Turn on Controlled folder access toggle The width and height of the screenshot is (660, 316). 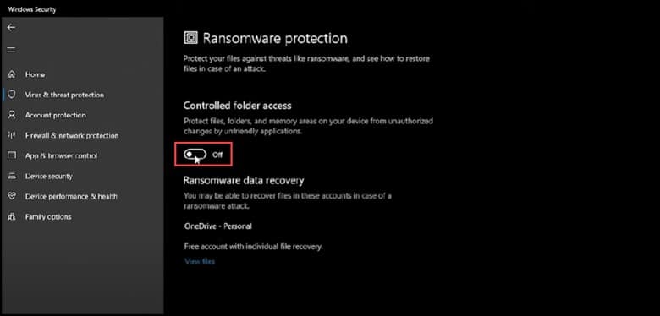click(195, 155)
